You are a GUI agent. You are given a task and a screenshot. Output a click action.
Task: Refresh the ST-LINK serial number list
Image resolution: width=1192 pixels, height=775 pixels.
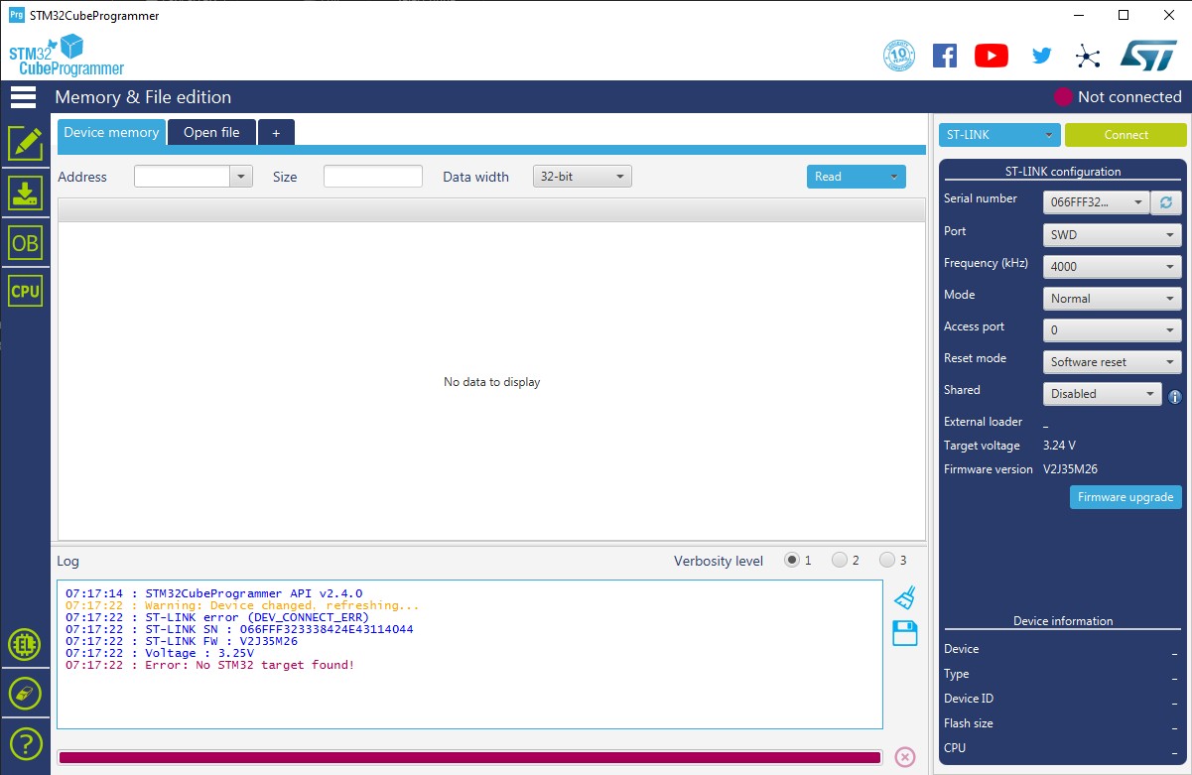tap(1166, 202)
